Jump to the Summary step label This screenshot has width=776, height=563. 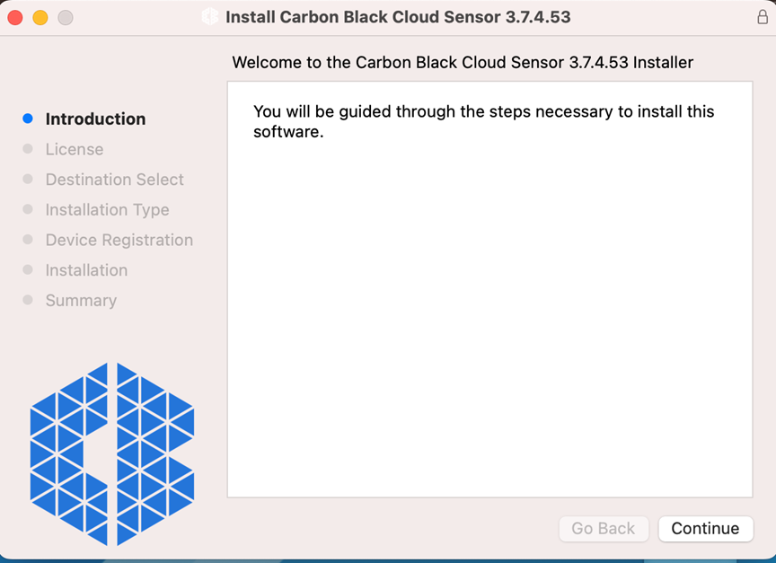[81, 300]
